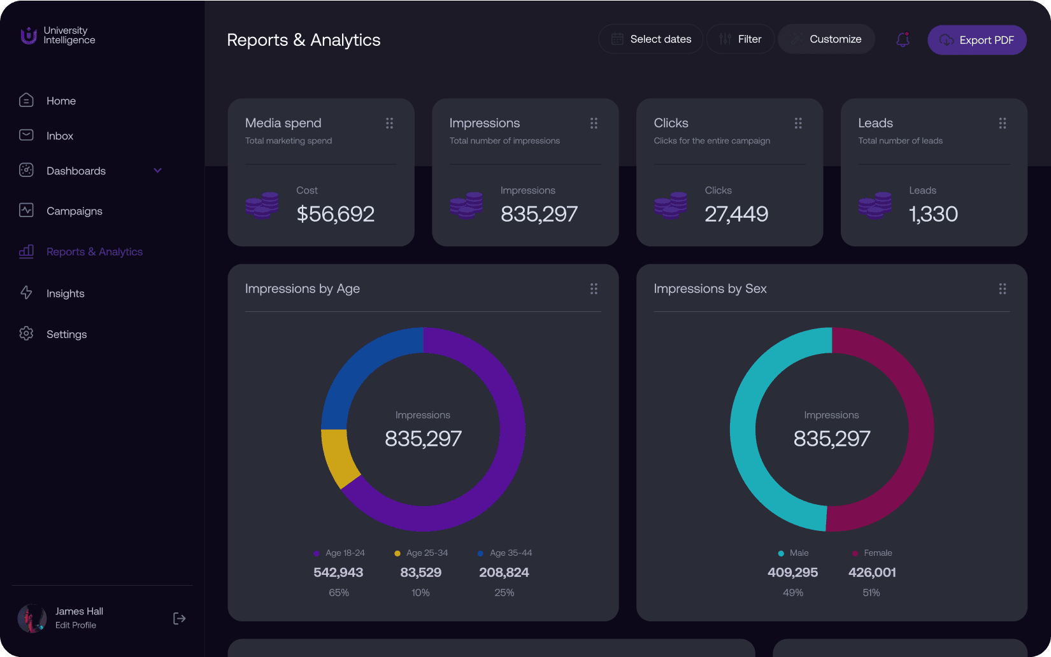Open Dashboards menu item
Screen dimensions: 1051x657
(76, 171)
